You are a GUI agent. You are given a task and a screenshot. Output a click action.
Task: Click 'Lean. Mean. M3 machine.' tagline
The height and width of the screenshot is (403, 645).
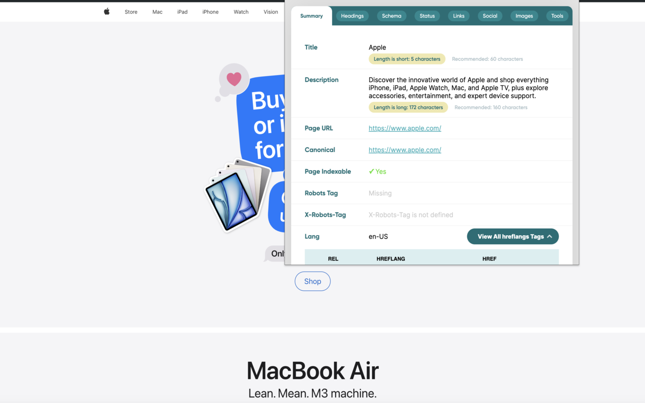pos(312,393)
